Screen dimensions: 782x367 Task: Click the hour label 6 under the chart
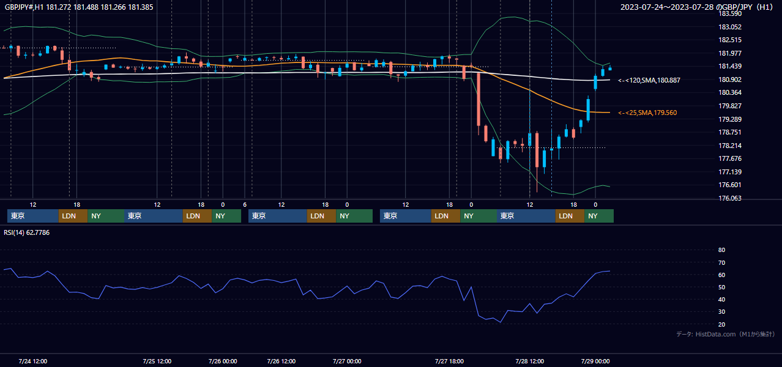click(245, 204)
